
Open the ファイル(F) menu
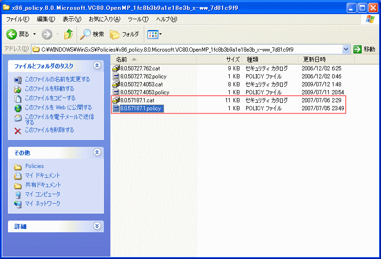(17, 19)
